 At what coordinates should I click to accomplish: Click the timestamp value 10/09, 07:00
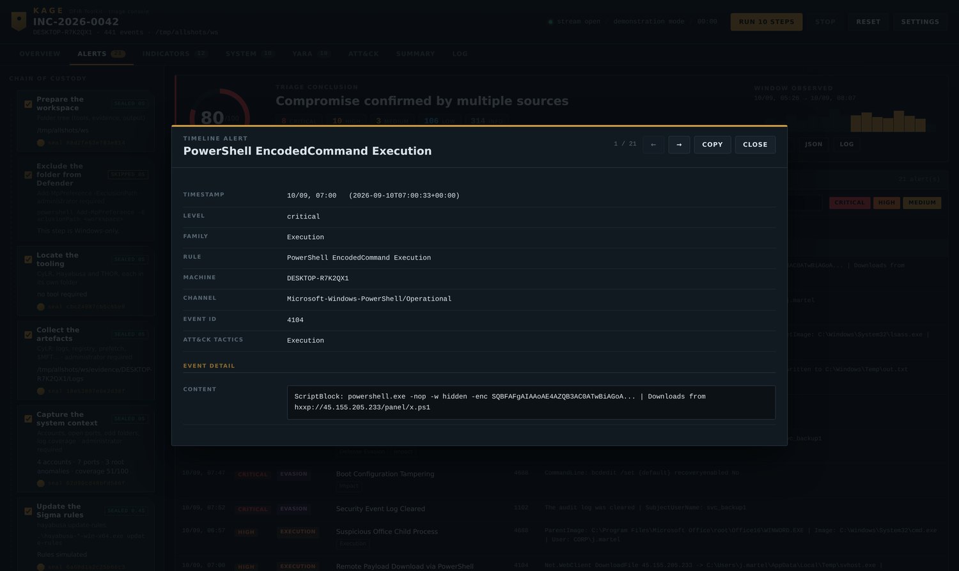coord(311,196)
